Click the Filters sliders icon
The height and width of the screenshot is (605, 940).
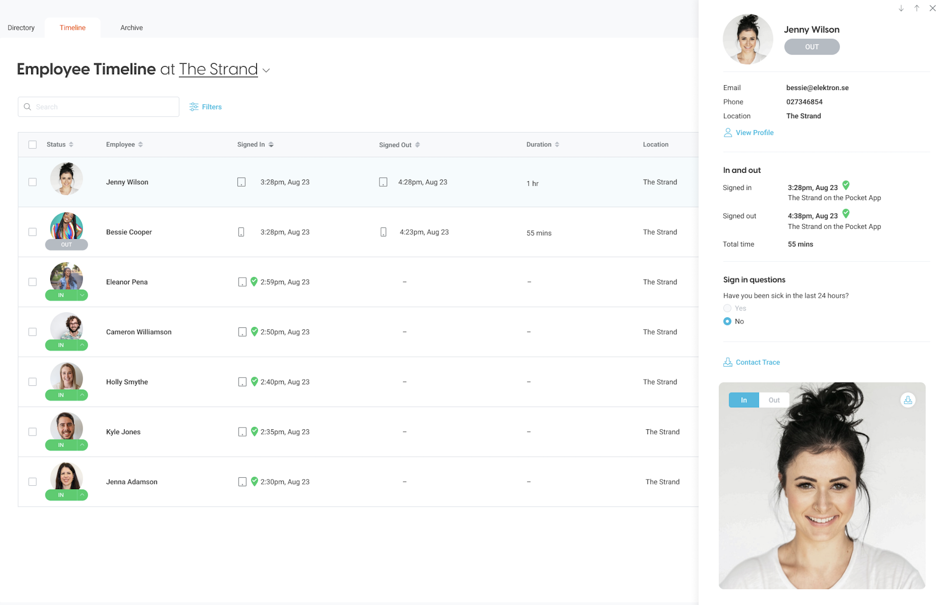[x=194, y=107]
